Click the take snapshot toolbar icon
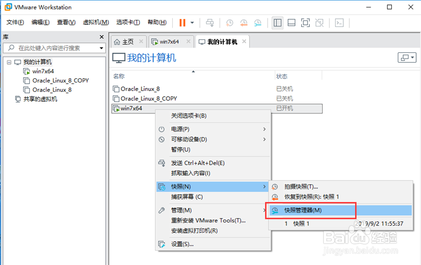This screenshot has width=421, height=265. 229,23
